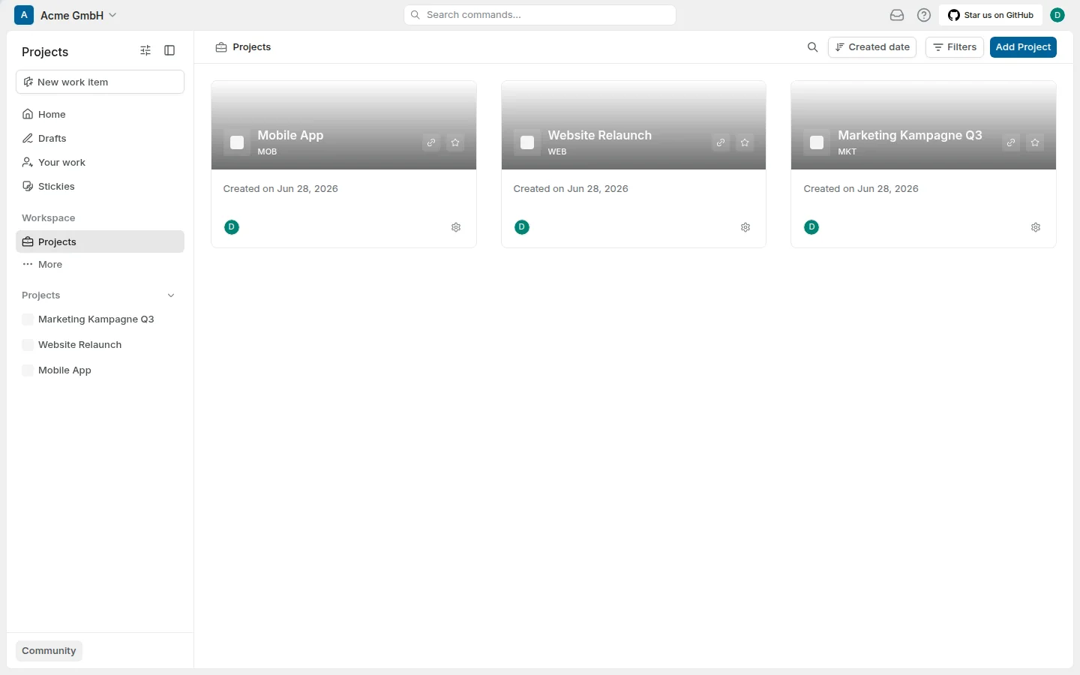Click the New work item button
The width and height of the screenshot is (1080, 675).
tap(100, 82)
